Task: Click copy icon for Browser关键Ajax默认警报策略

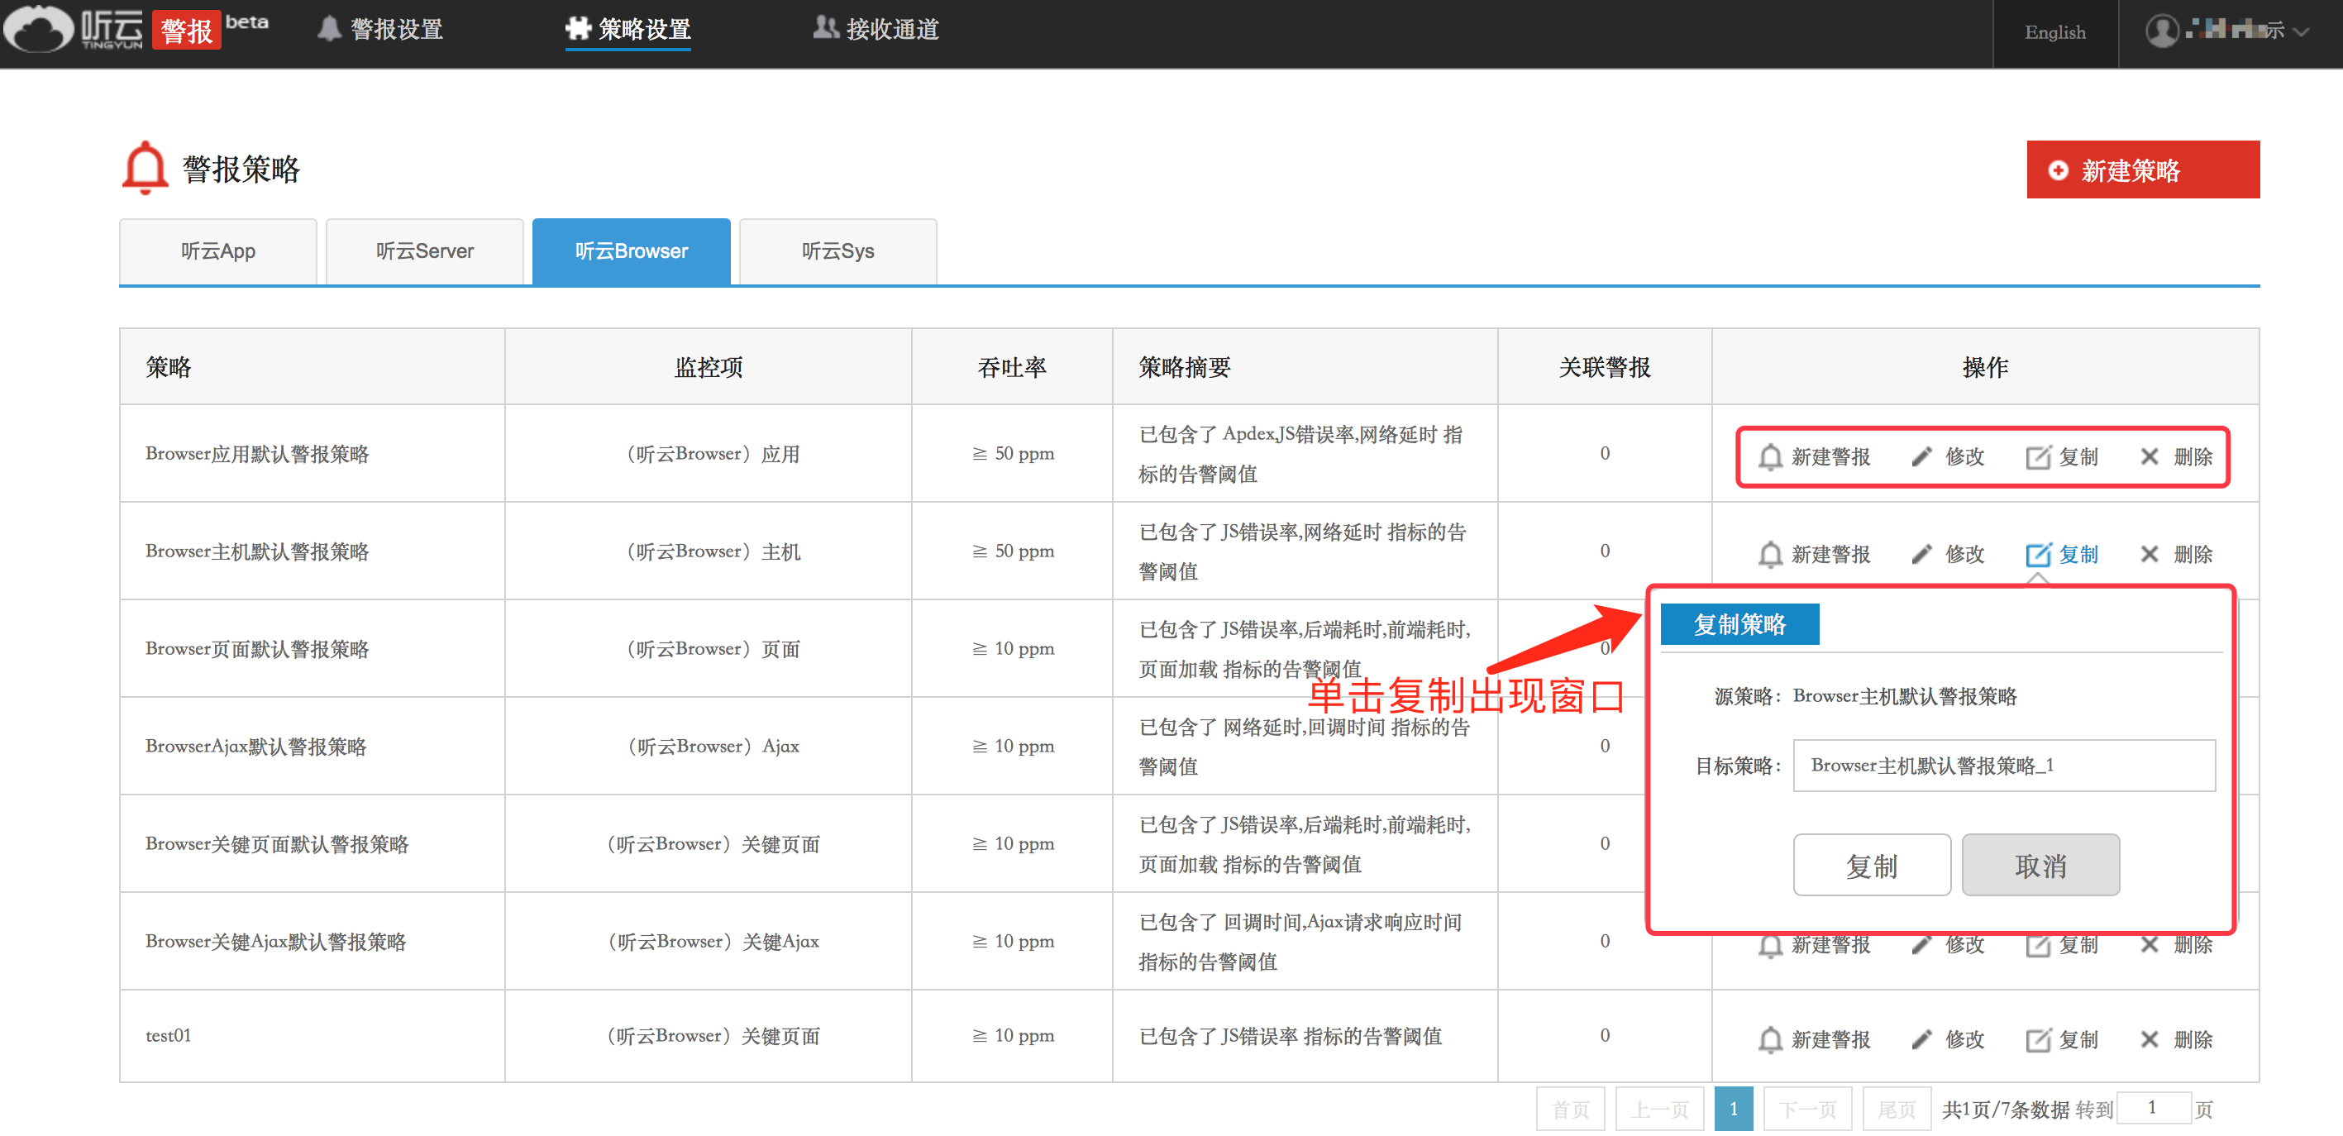Action: 2038,946
